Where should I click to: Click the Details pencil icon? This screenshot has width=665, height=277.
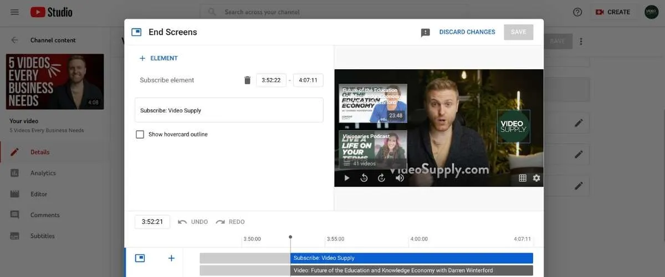coord(15,152)
